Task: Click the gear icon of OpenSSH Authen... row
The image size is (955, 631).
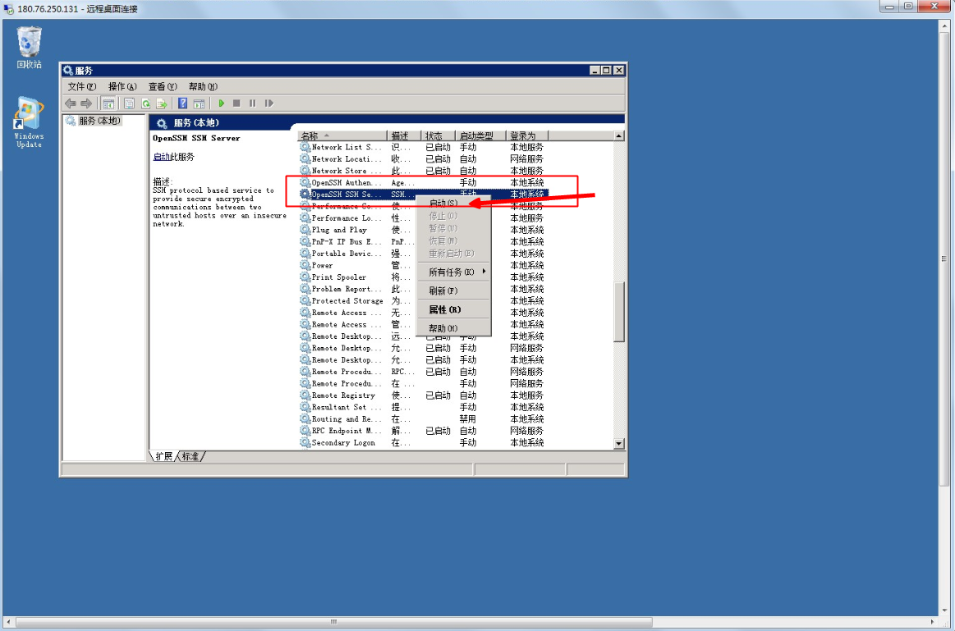Action: coord(305,182)
